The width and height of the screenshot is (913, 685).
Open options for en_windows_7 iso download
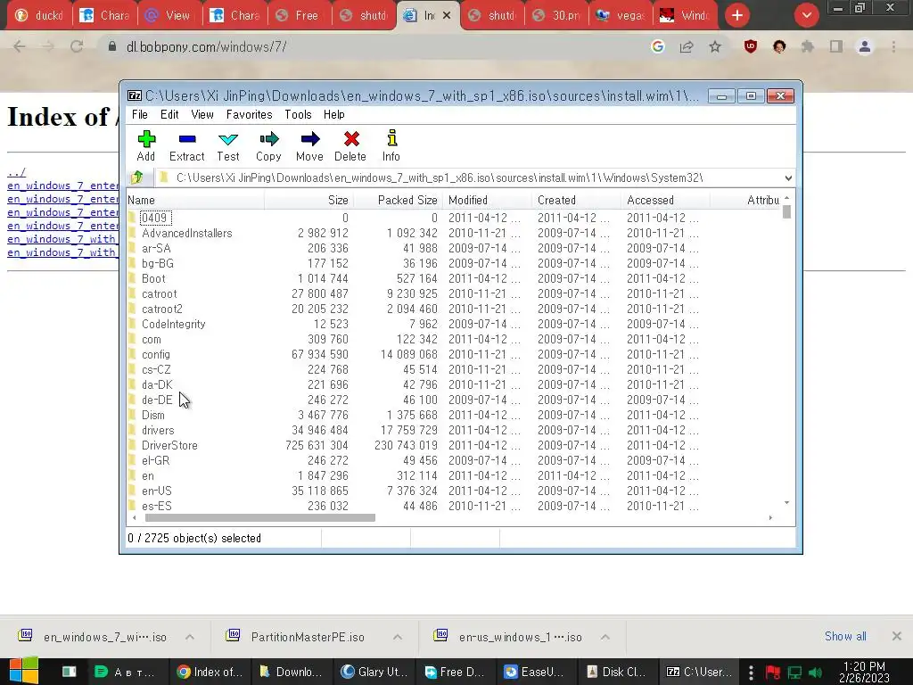(x=190, y=637)
